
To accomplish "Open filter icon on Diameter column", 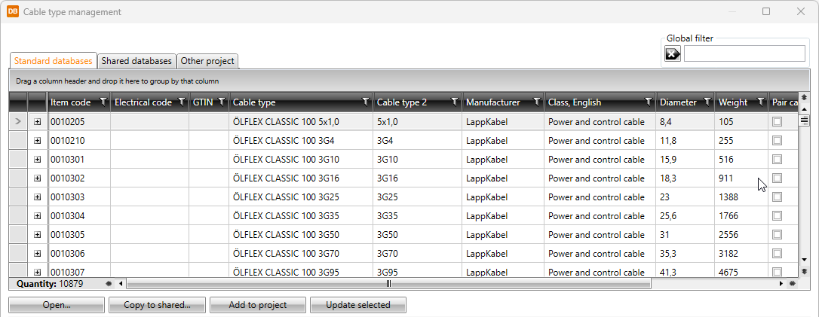I will 707,102.
